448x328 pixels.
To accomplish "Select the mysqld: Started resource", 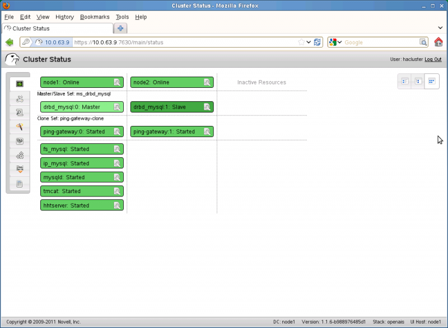I will (82, 177).
